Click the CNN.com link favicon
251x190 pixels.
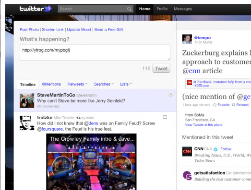point(190,82)
